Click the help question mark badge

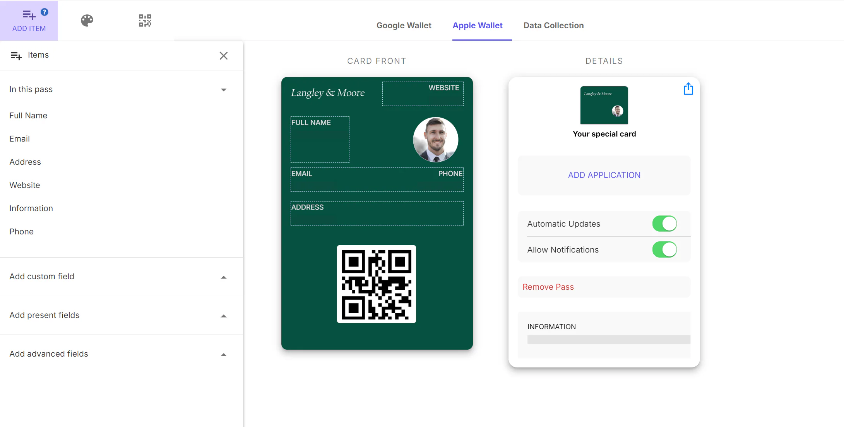45,12
